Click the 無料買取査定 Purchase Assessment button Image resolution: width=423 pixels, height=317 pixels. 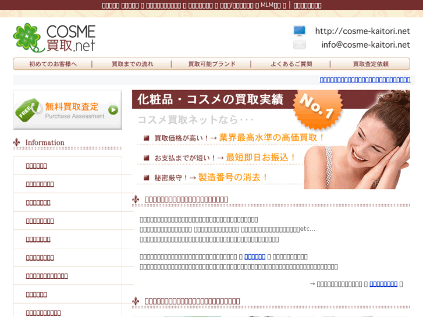(x=67, y=110)
